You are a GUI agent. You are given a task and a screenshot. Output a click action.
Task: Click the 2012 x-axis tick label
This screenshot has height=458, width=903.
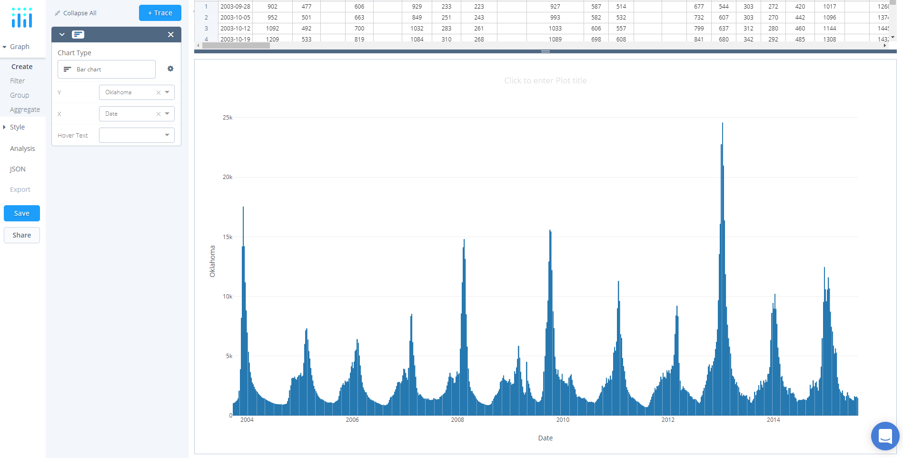click(668, 420)
